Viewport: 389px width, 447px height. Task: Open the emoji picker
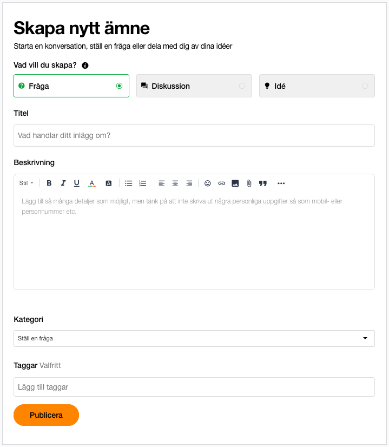click(207, 183)
